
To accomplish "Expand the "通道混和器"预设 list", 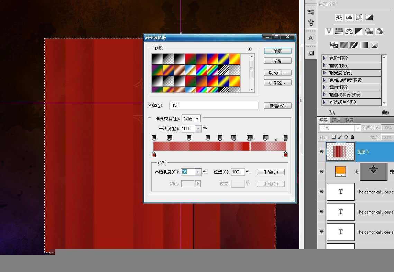I will click(324, 94).
